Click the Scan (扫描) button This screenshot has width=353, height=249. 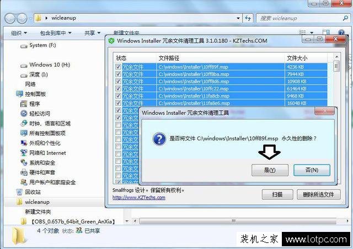277,194
